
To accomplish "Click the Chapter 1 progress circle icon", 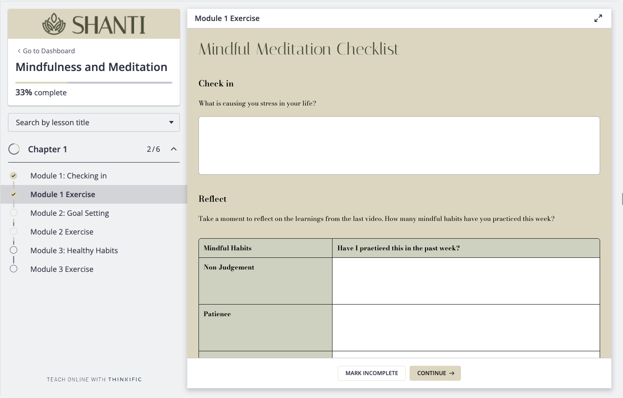I will coord(14,149).
